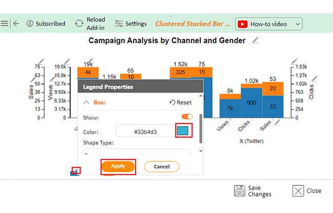Image resolution: width=333 pixels, height=213 pixels.
Task: Edit the x-axis category labels pencil near Sales
Action: pos(277,122)
